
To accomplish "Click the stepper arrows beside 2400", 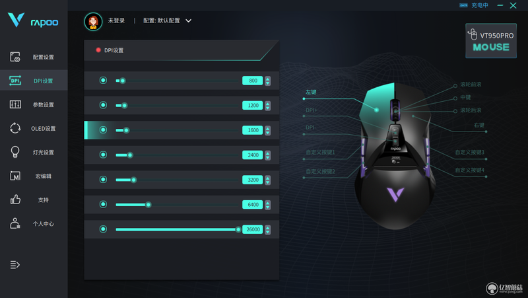I will pos(268,155).
